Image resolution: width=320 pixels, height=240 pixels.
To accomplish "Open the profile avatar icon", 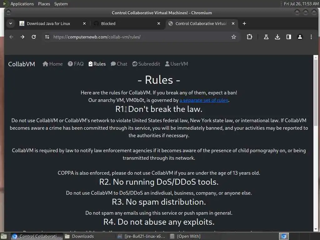I will click(x=300, y=37).
